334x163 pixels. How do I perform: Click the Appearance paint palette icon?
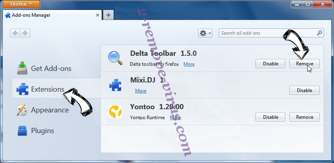(22, 110)
